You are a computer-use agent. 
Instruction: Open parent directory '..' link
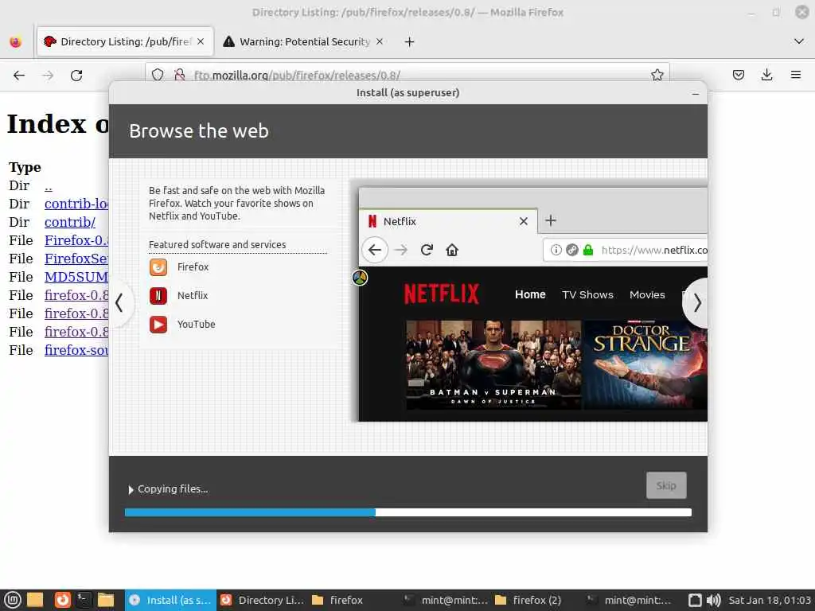point(49,185)
